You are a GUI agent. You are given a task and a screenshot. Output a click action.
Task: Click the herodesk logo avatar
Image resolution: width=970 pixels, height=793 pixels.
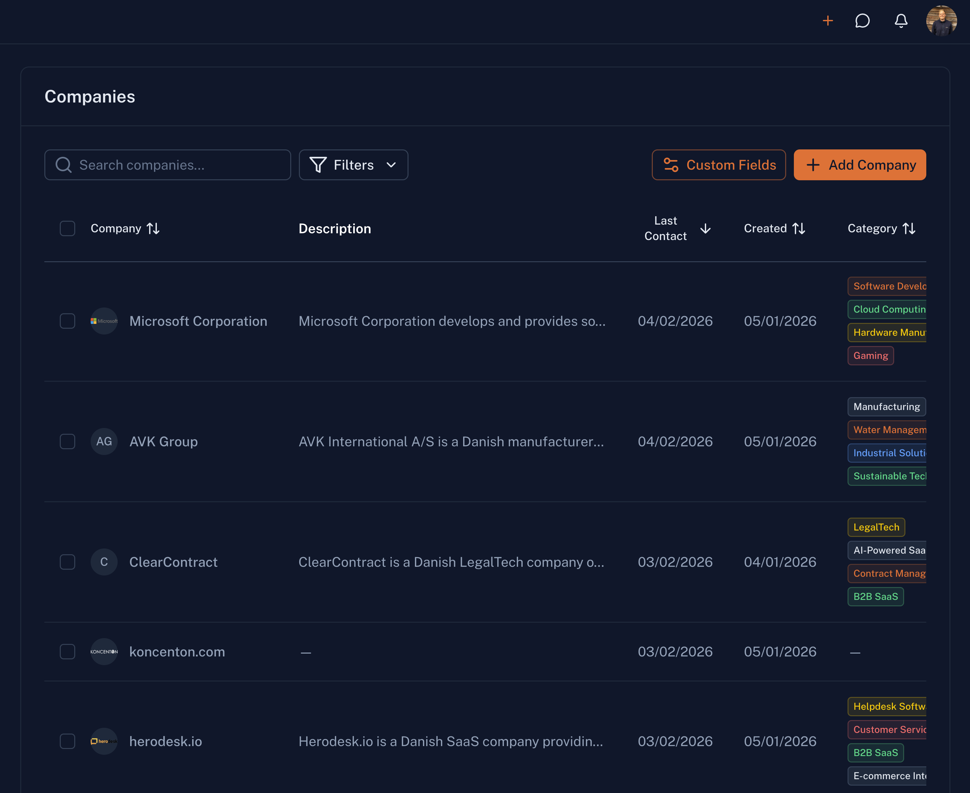104,741
